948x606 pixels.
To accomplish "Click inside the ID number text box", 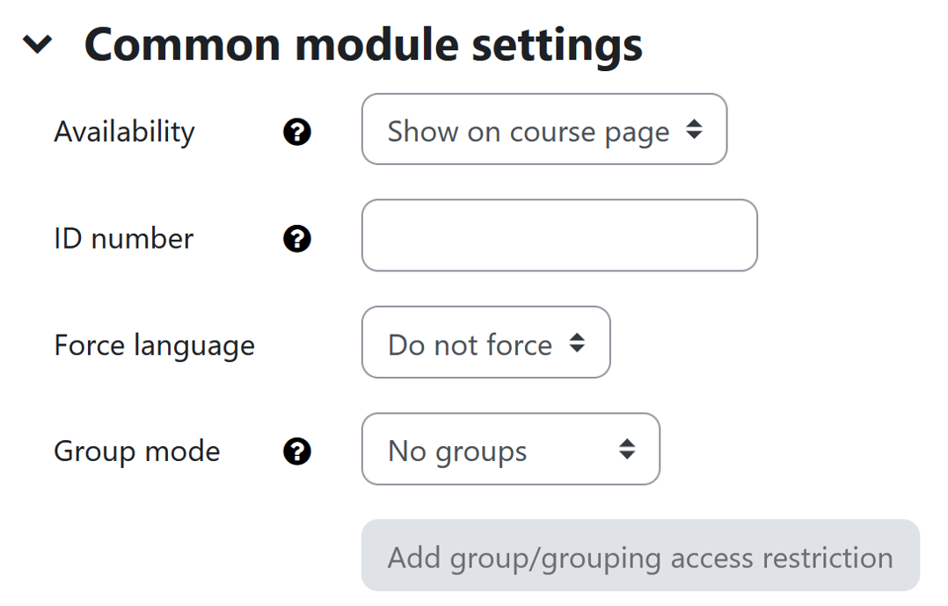I will pos(558,235).
